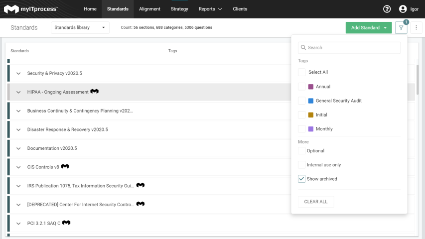Viewport: 425px width, 239px height.
Task: Click the Initial gold color swatch
Action: (x=311, y=115)
